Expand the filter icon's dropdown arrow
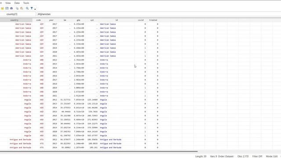The width and height of the screenshot is (281, 158). [x=35, y=9]
